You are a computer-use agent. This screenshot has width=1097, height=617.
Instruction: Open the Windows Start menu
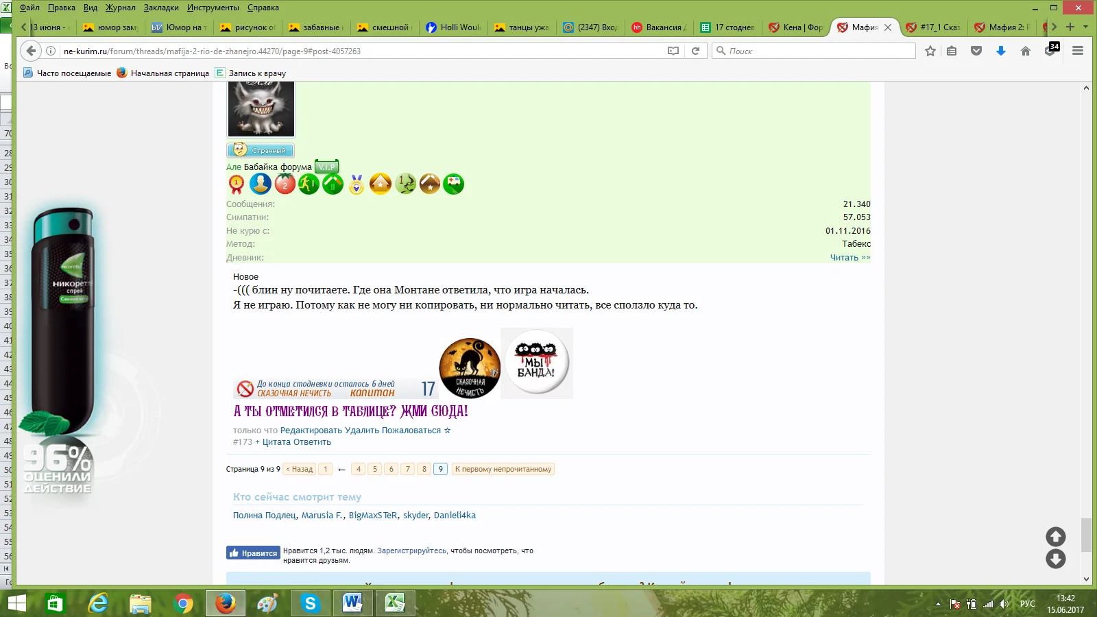[x=16, y=603]
